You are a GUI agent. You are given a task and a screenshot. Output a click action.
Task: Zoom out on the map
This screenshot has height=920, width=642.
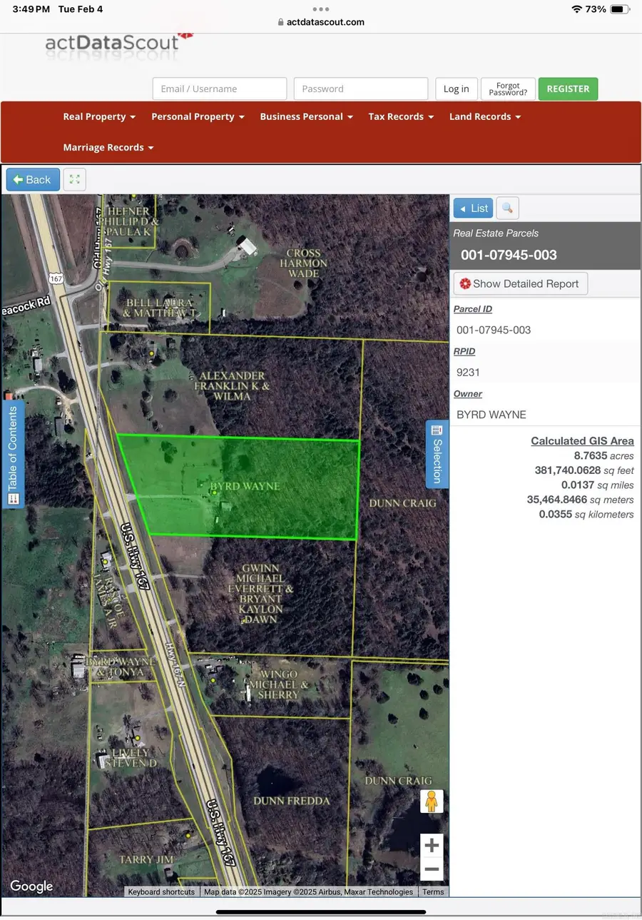[x=432, y=869]
